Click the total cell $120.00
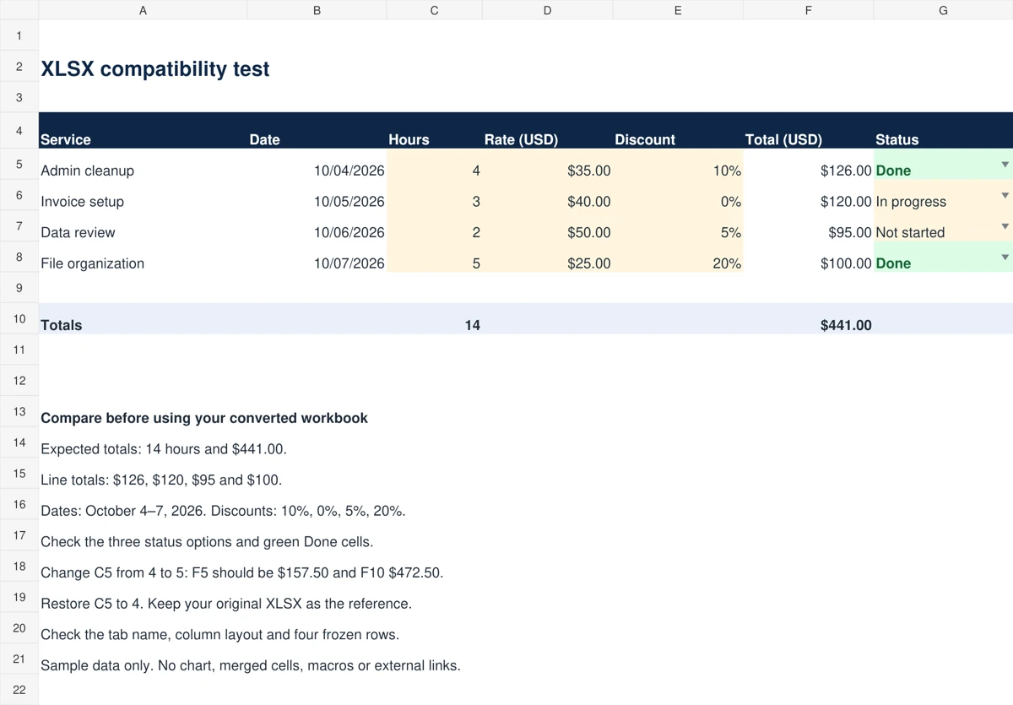Viewport: 1013px width, 705px height. point(808,196)
